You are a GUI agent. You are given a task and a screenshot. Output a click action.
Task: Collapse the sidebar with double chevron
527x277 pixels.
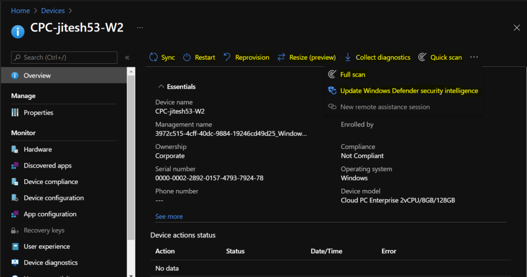click(128, 58)
